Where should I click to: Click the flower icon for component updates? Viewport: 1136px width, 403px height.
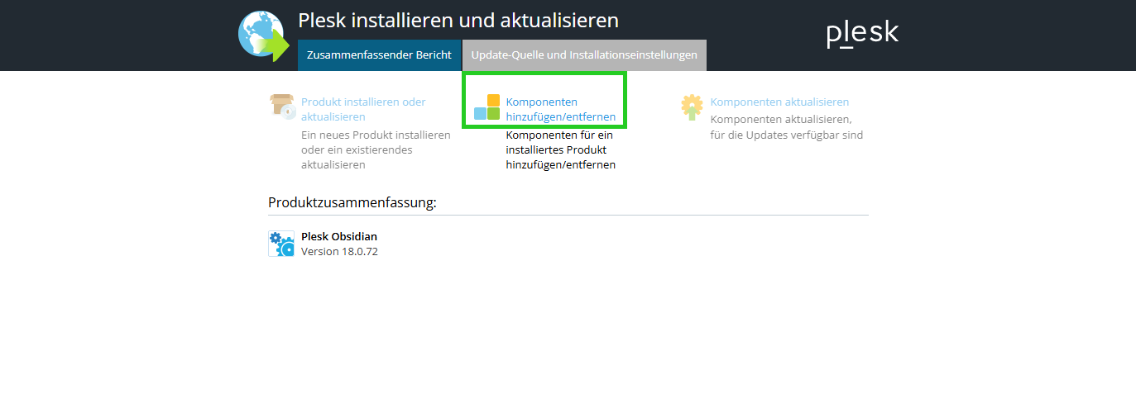coord(692,107)
